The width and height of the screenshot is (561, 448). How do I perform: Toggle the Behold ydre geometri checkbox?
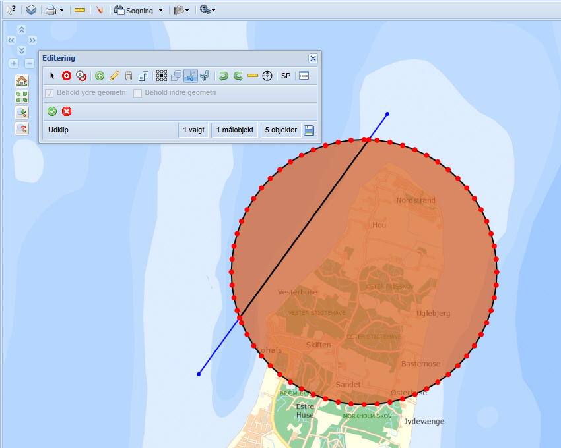[x=49, y=93]
